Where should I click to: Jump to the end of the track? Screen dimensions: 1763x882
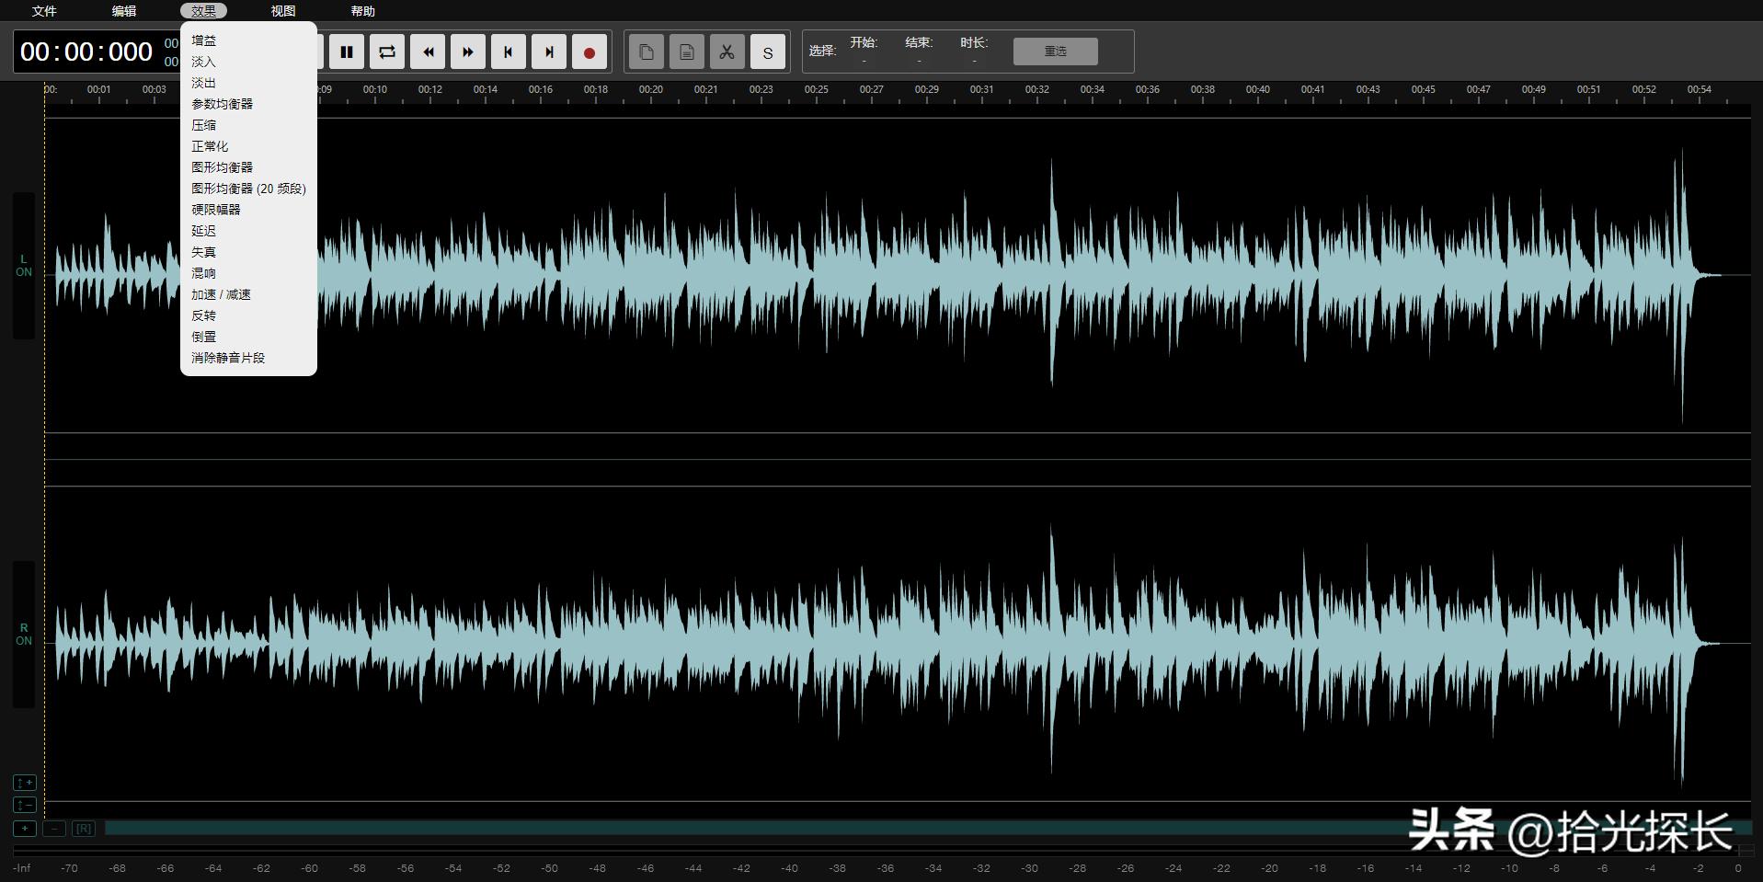549,52
